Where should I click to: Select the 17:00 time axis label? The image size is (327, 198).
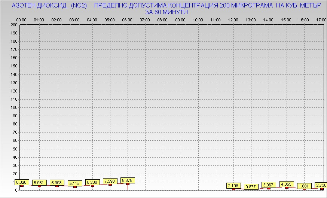pyautogui.click(x=321, y=20)
